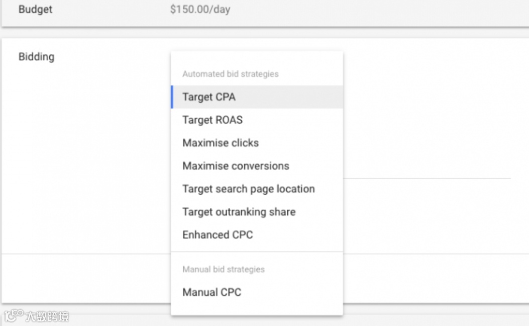Click the Manual bid strategies header
Viewport: 529px width, 326px height.
tap(223, 269)
